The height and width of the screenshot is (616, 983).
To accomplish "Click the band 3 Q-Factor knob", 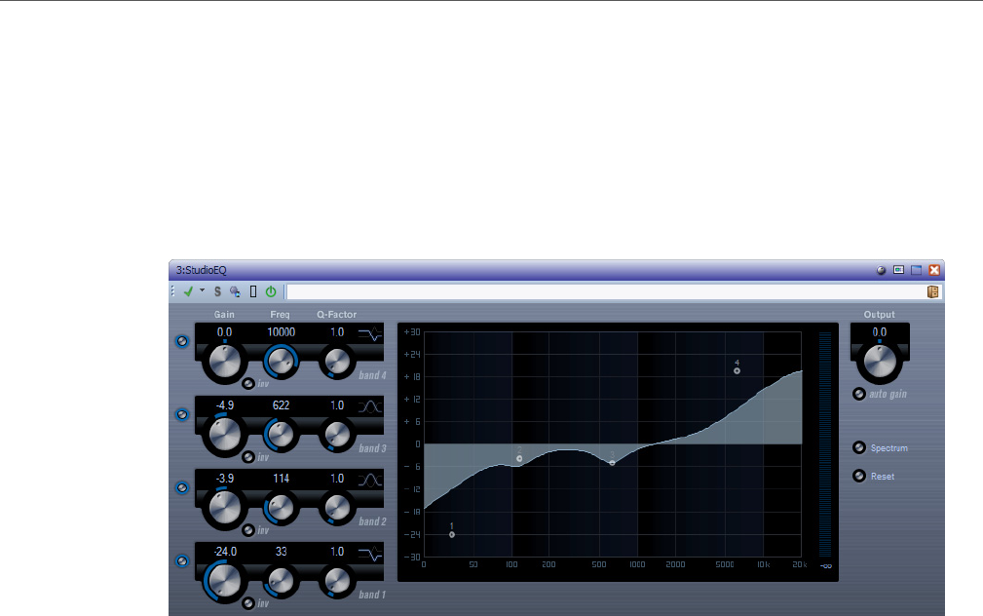I will [337, 435].
